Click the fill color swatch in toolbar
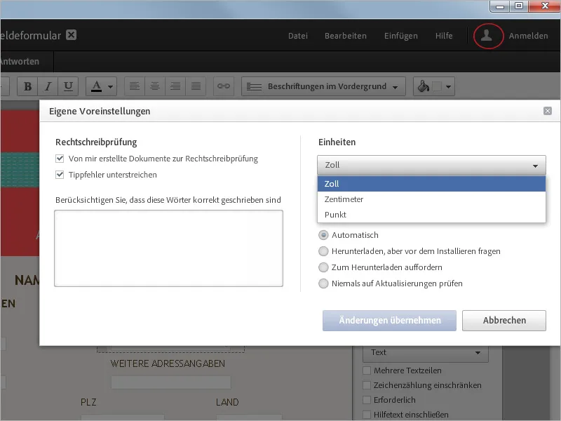The height and width of the screenshot is (421, 561). (x=437, y=86)
